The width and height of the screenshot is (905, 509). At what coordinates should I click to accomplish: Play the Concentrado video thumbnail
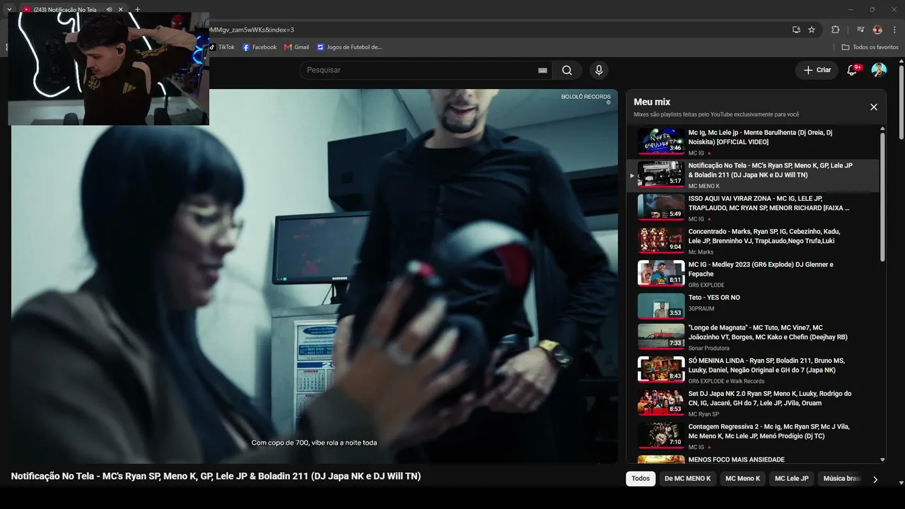coord(661,240)
